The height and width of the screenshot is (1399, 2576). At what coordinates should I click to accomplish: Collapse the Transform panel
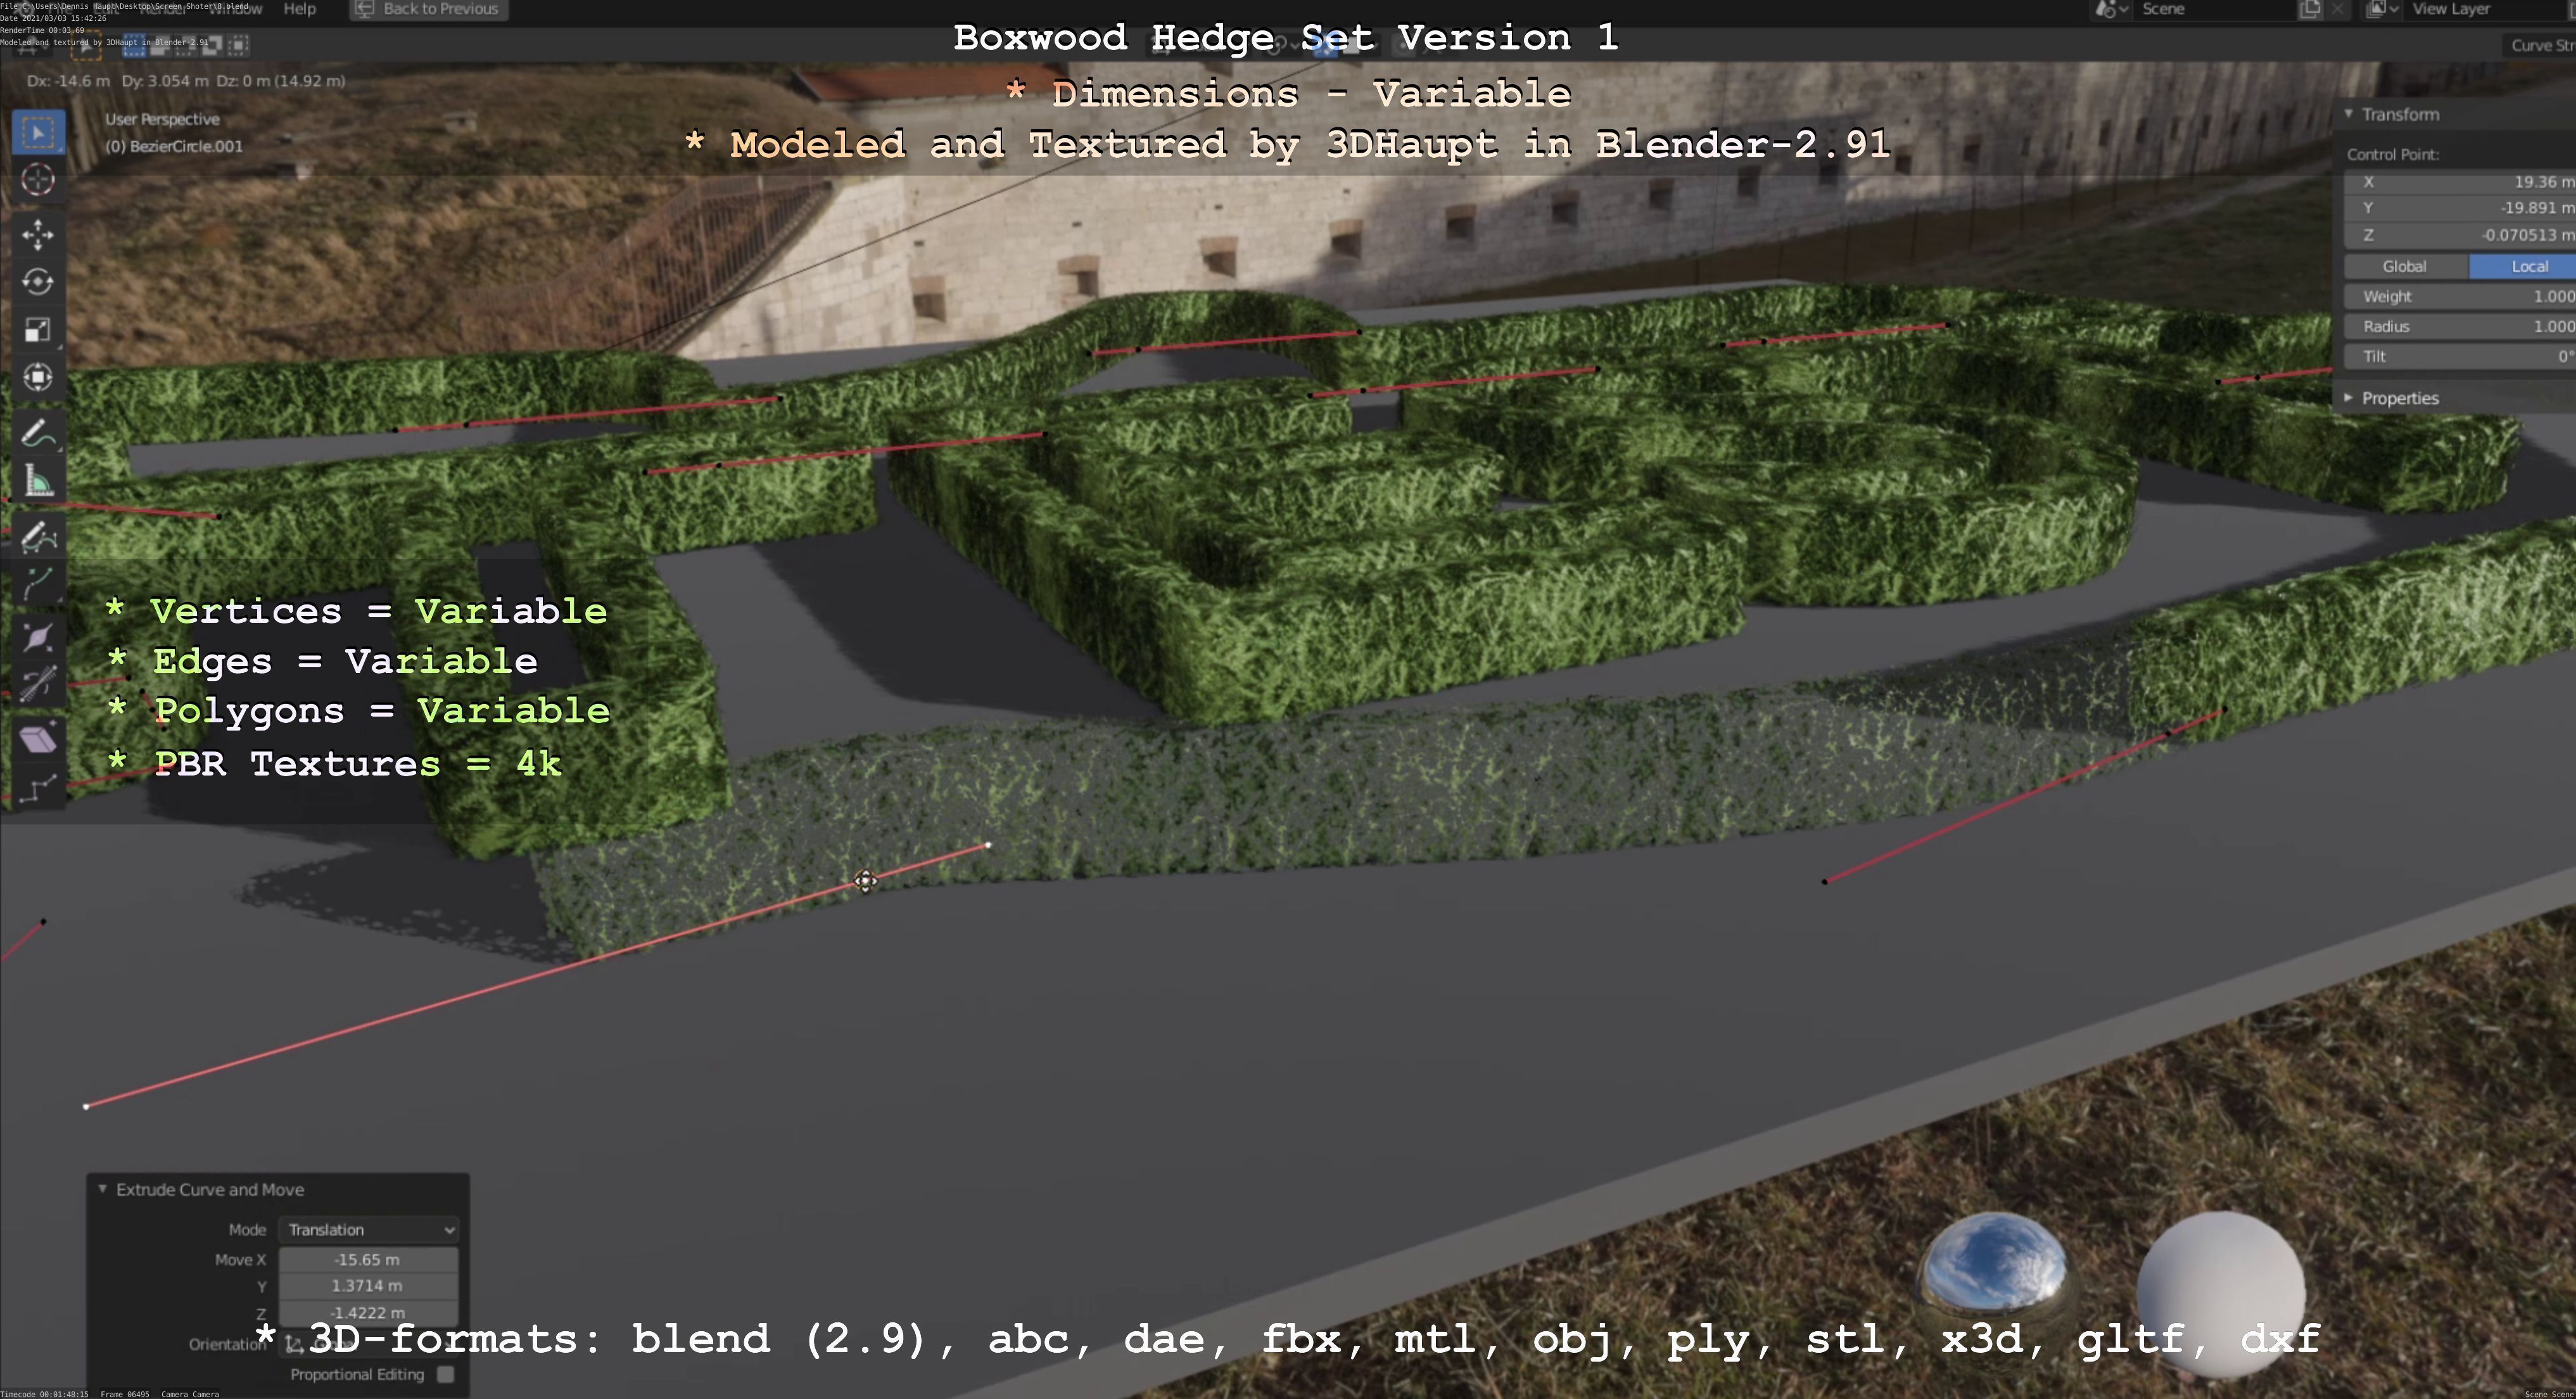click(x=2349, y=114)
